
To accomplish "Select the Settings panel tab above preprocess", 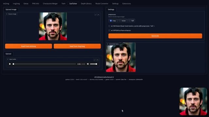I will 111,9.
